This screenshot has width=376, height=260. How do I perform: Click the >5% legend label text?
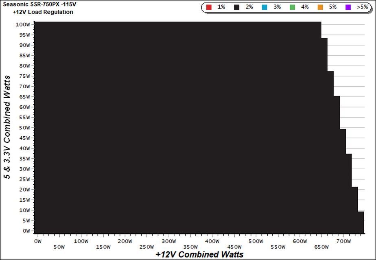coord(362,7)
